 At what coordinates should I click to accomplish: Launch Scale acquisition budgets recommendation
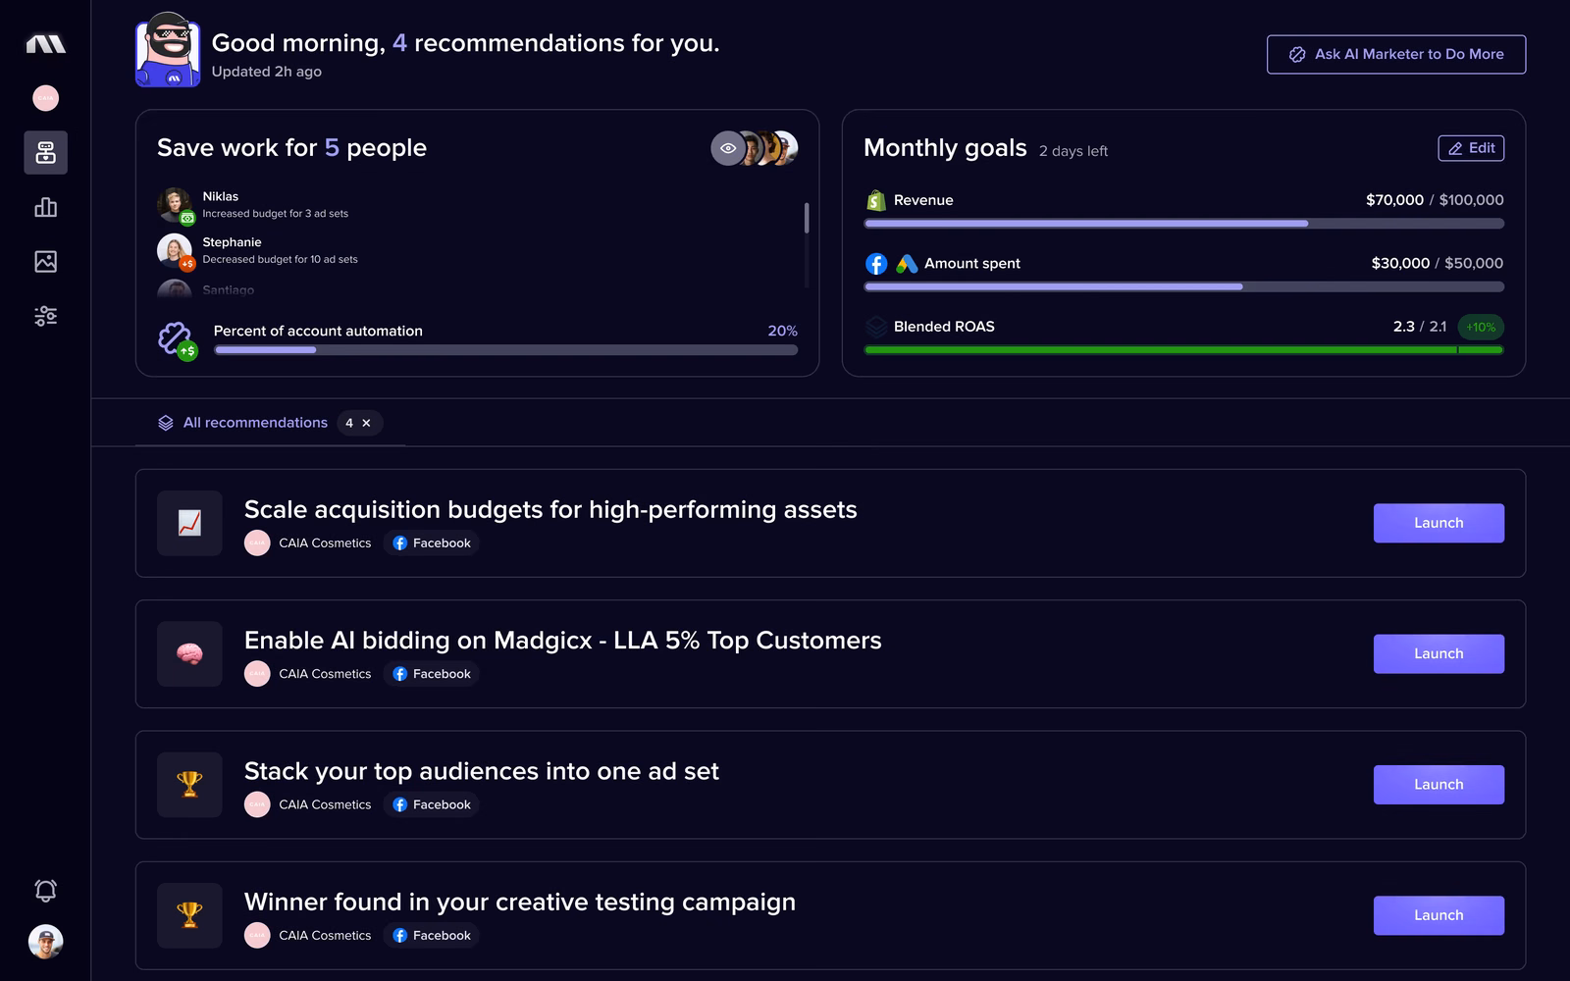1439,523
